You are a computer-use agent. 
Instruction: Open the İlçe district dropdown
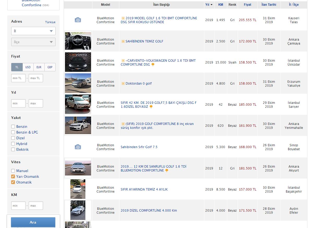point(33,42)
